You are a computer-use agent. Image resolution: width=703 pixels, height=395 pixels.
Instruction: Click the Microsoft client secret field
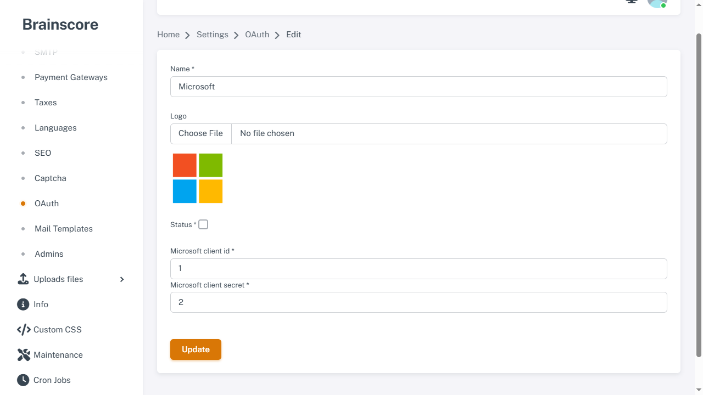click(x=419, y=302)
